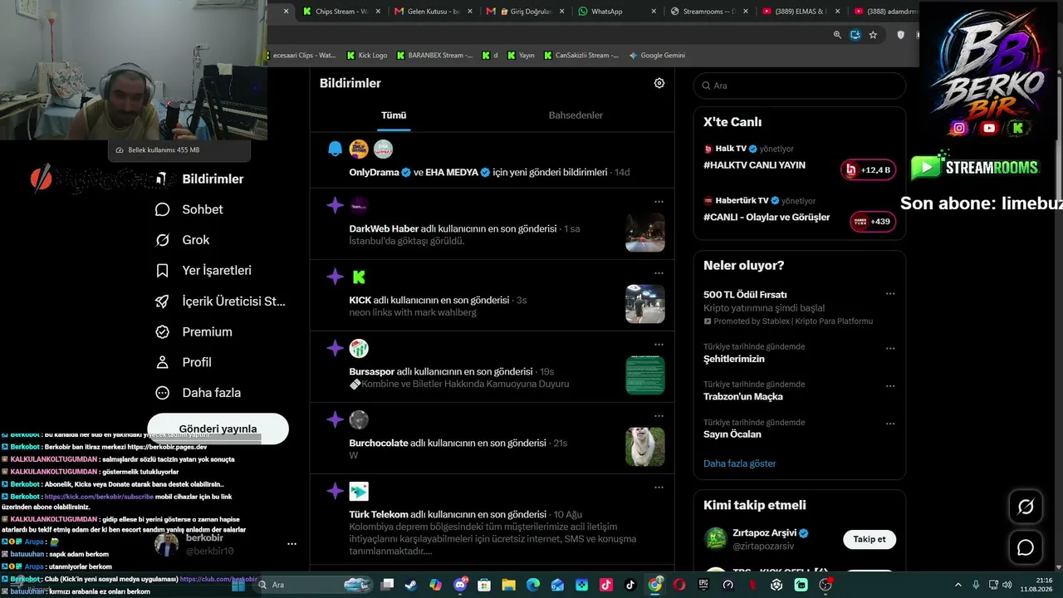
Task: Open more options for Bursaspor notification
Action: coord(659,345)
